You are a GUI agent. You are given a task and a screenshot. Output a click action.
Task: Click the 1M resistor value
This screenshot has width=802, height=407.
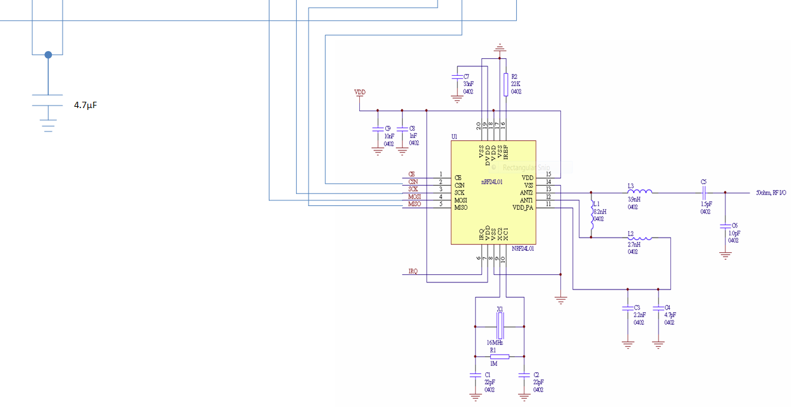[494, 363]
